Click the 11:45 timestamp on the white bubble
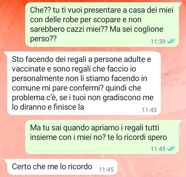 (x=106, y=170)
